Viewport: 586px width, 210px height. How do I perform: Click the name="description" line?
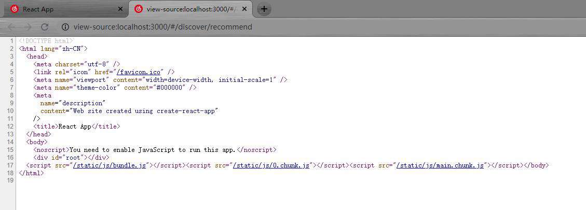73,103
